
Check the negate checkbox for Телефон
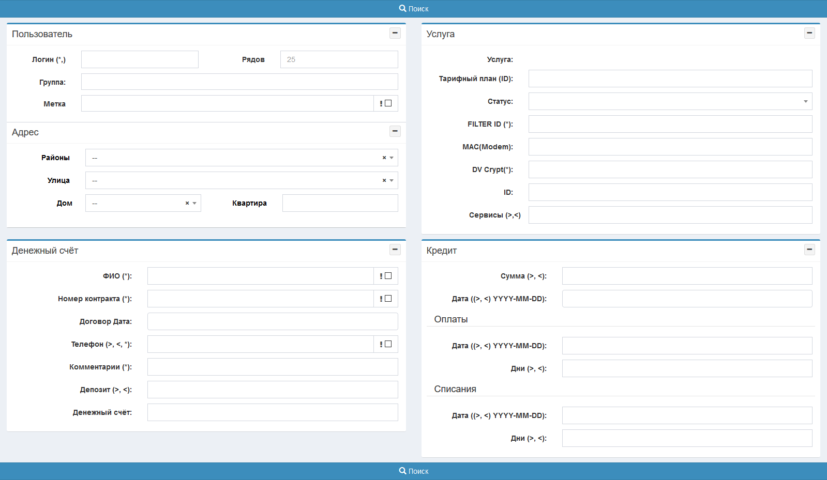[388, 344]
